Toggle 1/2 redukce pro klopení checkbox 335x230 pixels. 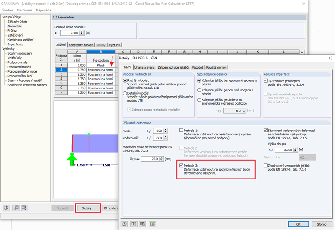coord(265,81)
